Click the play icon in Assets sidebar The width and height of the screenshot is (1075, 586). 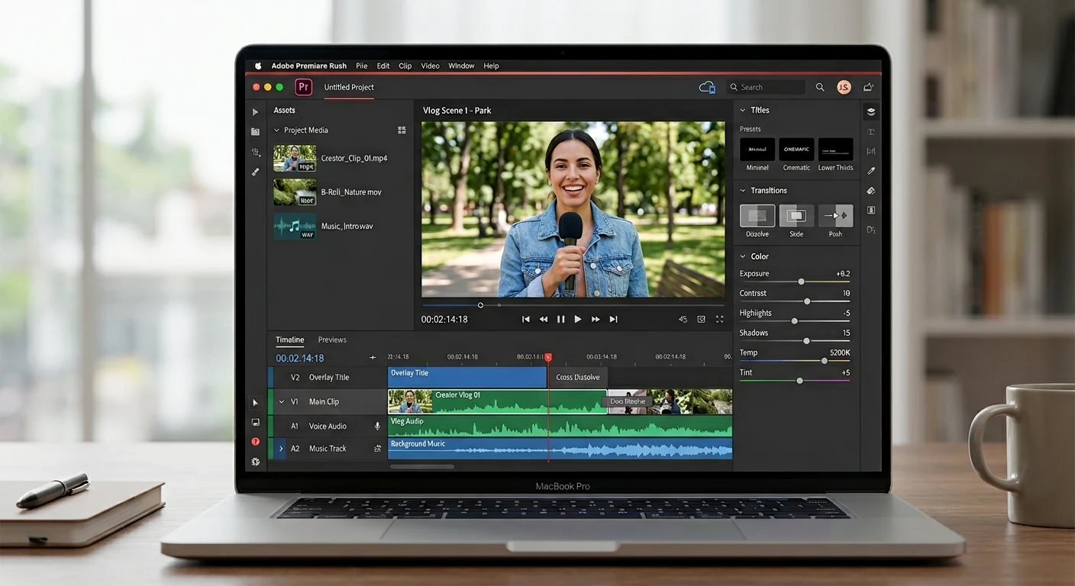click(x=256, y=112)
